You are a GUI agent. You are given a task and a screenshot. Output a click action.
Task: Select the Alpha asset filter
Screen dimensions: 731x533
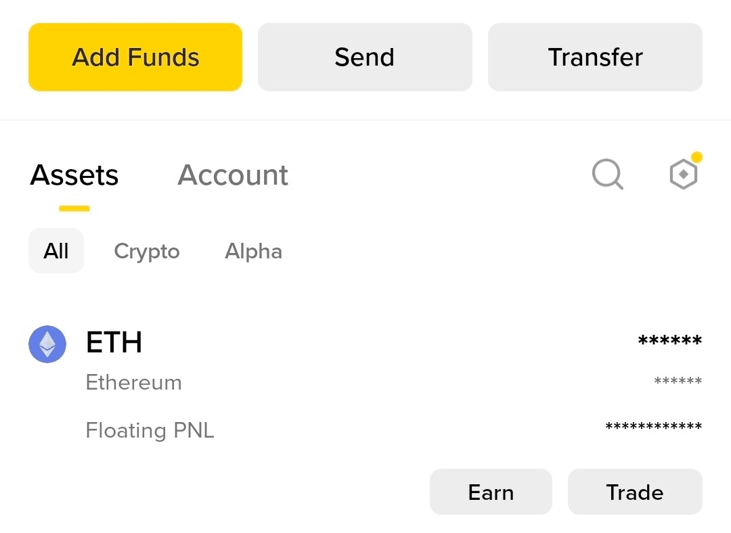(254, 251)
